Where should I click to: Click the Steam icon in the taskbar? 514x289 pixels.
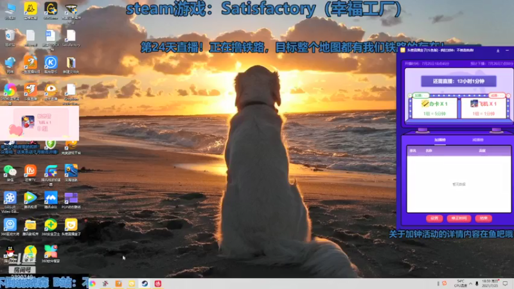(x=145, y=284)
